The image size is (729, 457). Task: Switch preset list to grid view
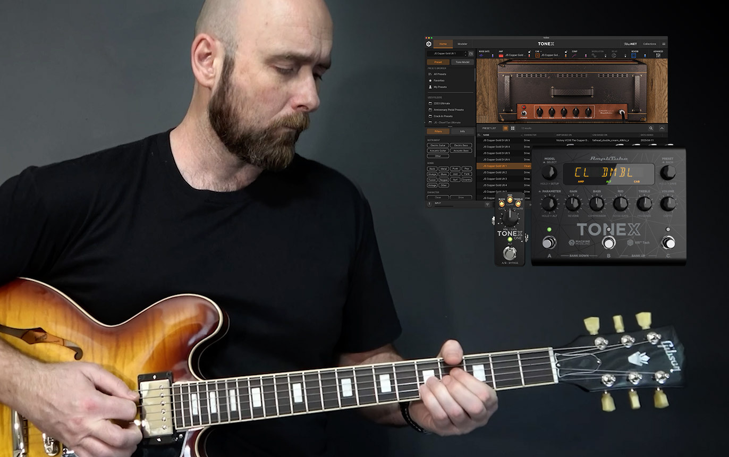(513, 128)
